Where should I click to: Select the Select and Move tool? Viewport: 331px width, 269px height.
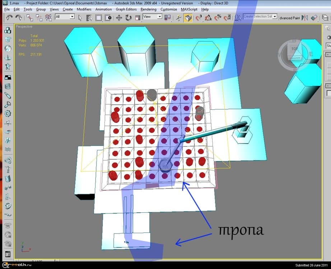119,18
